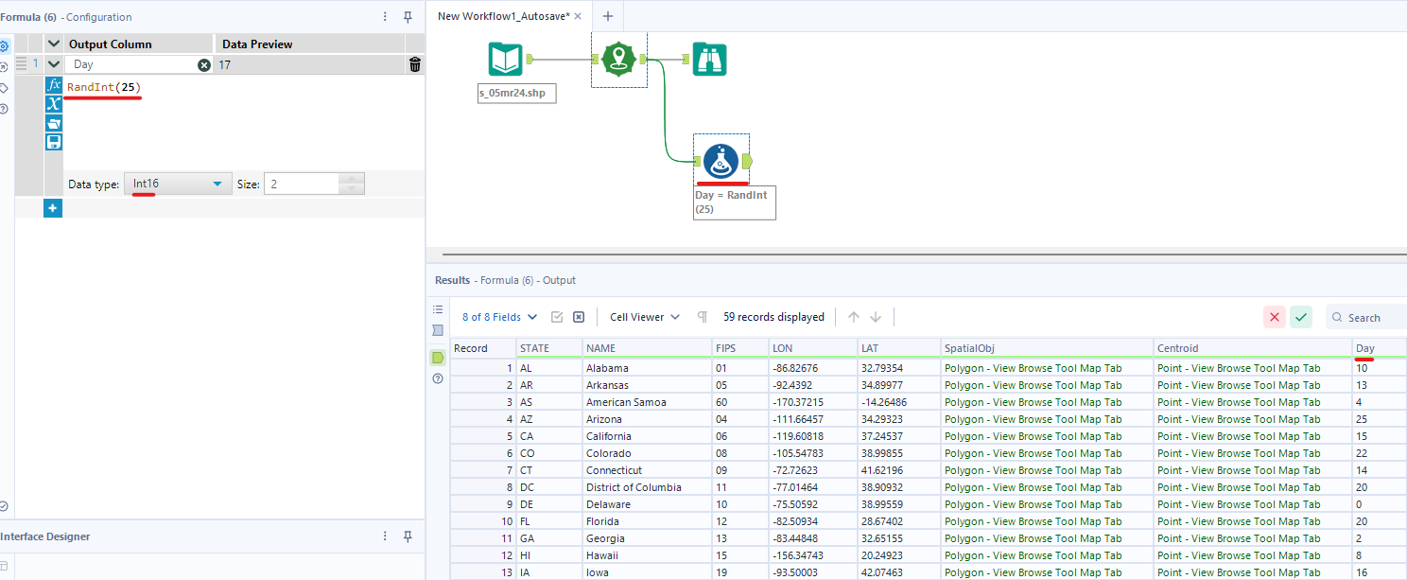Click the green checkmark apply button
This screenshot has height=580, width=1407.
[1302, 317]
